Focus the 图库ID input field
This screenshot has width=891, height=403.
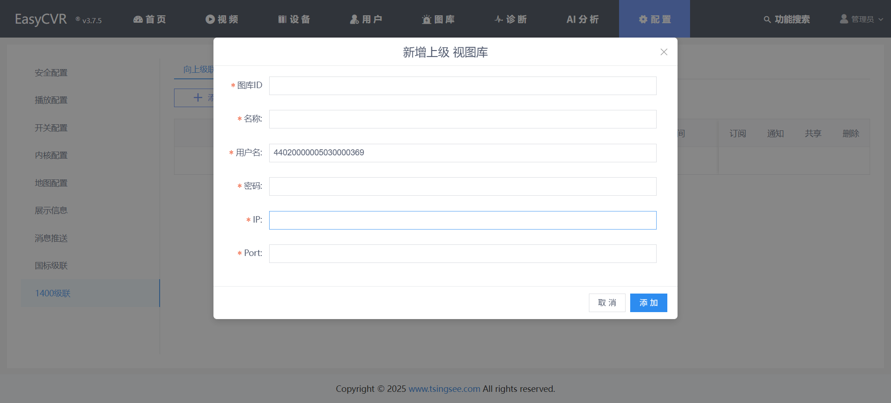tap(462, 86)
